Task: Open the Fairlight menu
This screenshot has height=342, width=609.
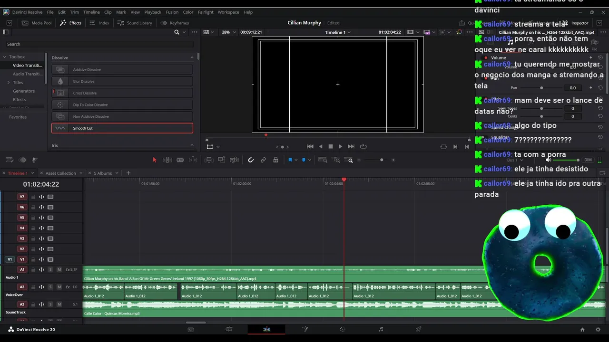Action: click(206, 12)
